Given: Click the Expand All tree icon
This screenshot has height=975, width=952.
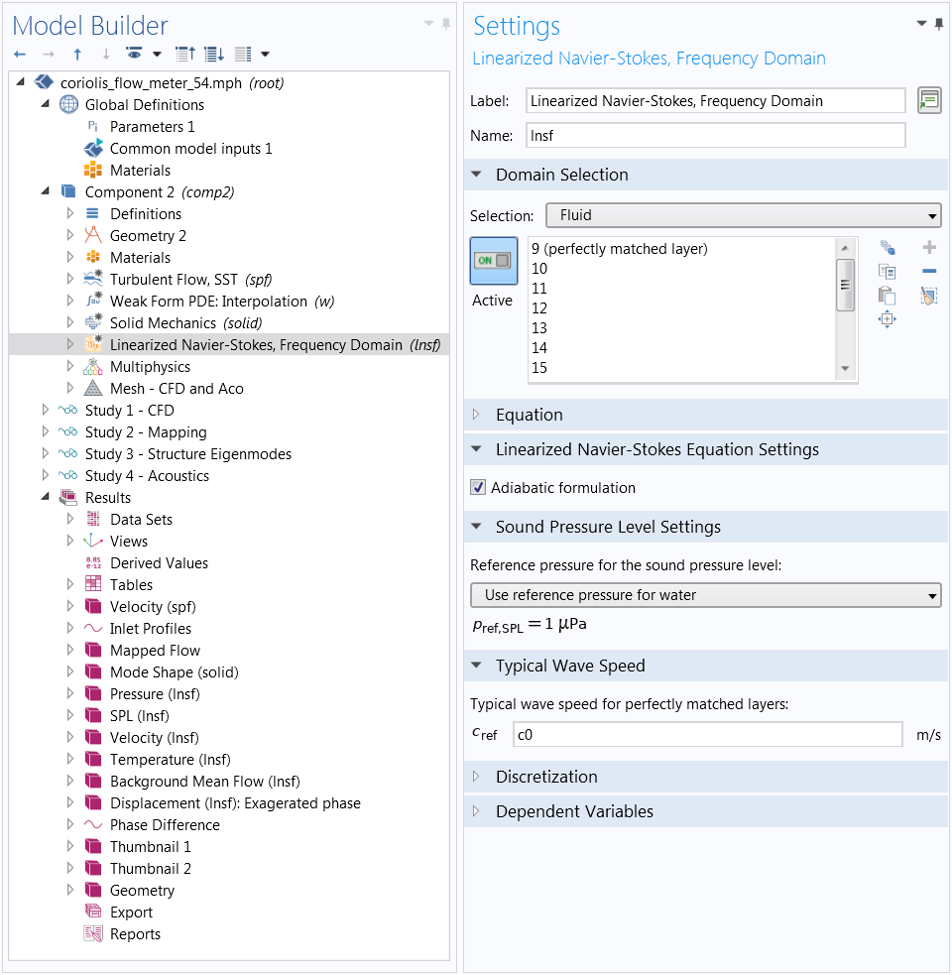Looking at the screenshot, I should click(213, 55).
